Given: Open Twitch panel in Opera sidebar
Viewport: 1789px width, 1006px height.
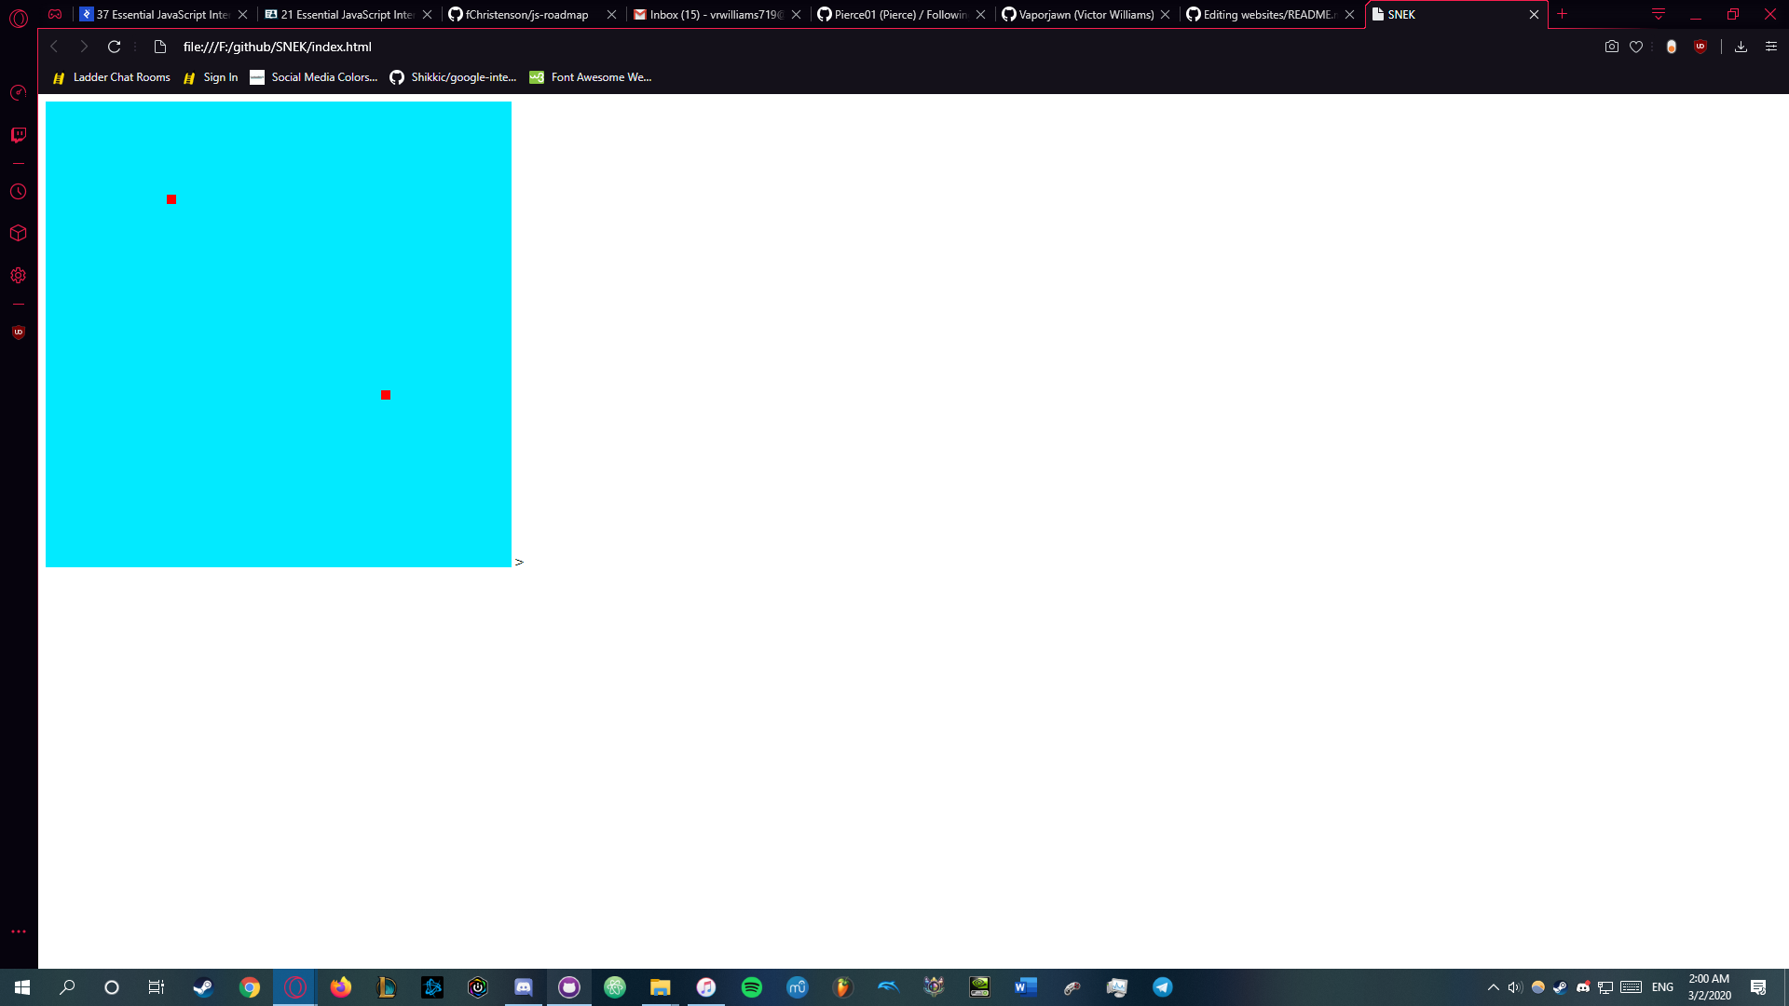Looking at the screenshot, I should click(18, 135).
